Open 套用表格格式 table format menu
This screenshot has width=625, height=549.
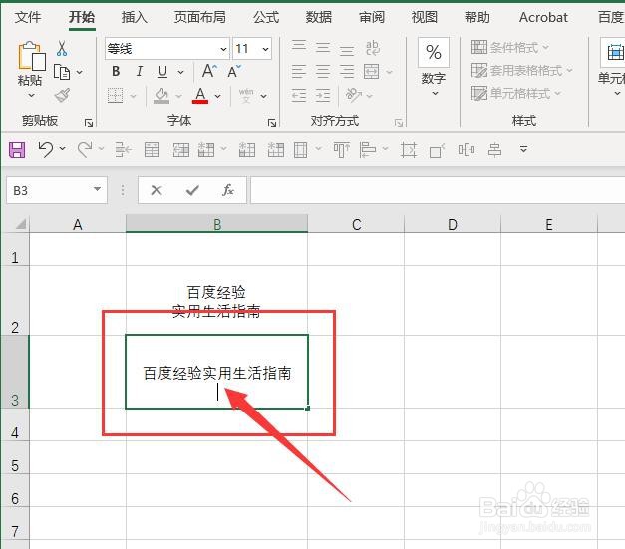[522, 71]
